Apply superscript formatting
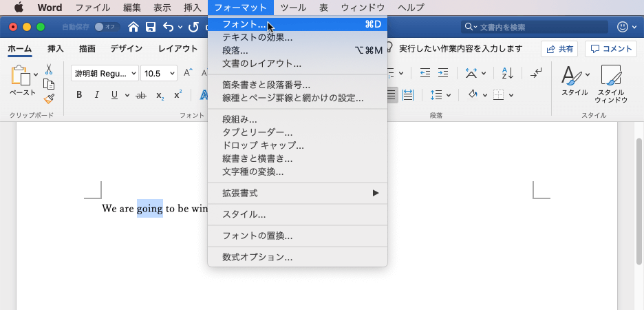This screenshot has width=644, height=310. coord(178,94)
